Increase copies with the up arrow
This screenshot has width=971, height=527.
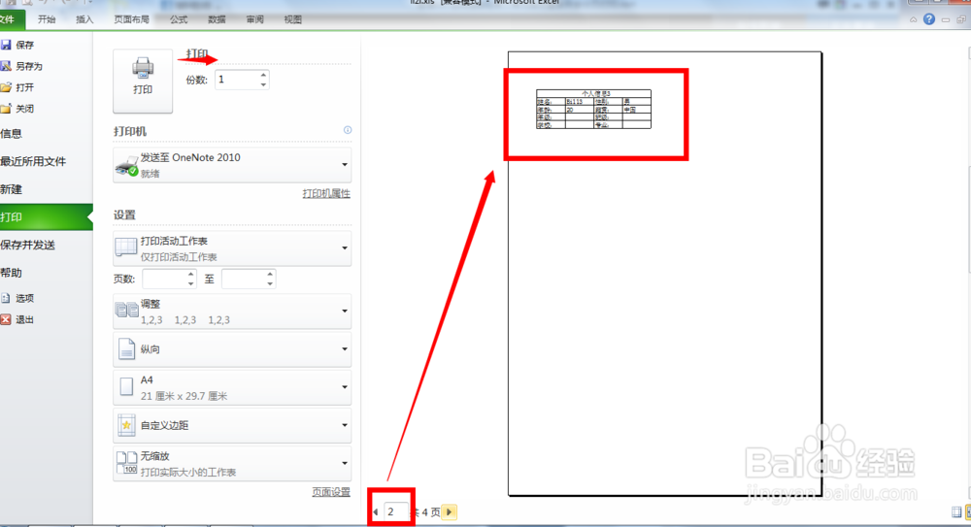264,75
